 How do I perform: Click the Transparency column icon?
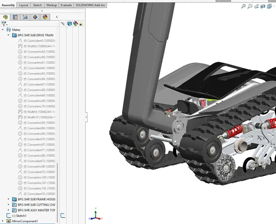tap(81, 24)
